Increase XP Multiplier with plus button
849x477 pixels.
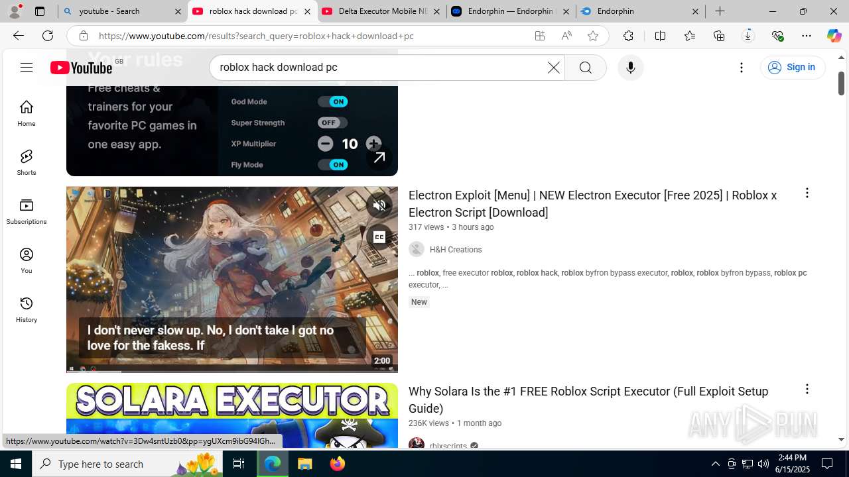point(373,143)
